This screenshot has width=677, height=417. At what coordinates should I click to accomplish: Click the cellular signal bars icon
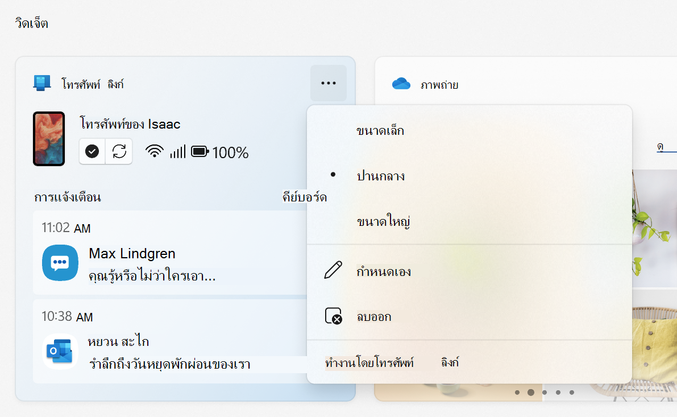pyautogui.click(x=177, y=151)
